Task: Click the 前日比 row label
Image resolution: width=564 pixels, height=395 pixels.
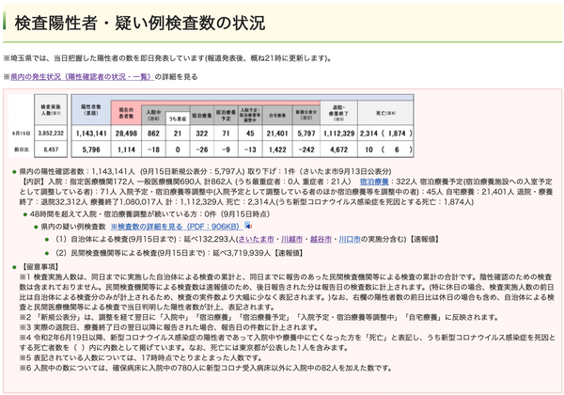Action: click(x=22, y=150)
